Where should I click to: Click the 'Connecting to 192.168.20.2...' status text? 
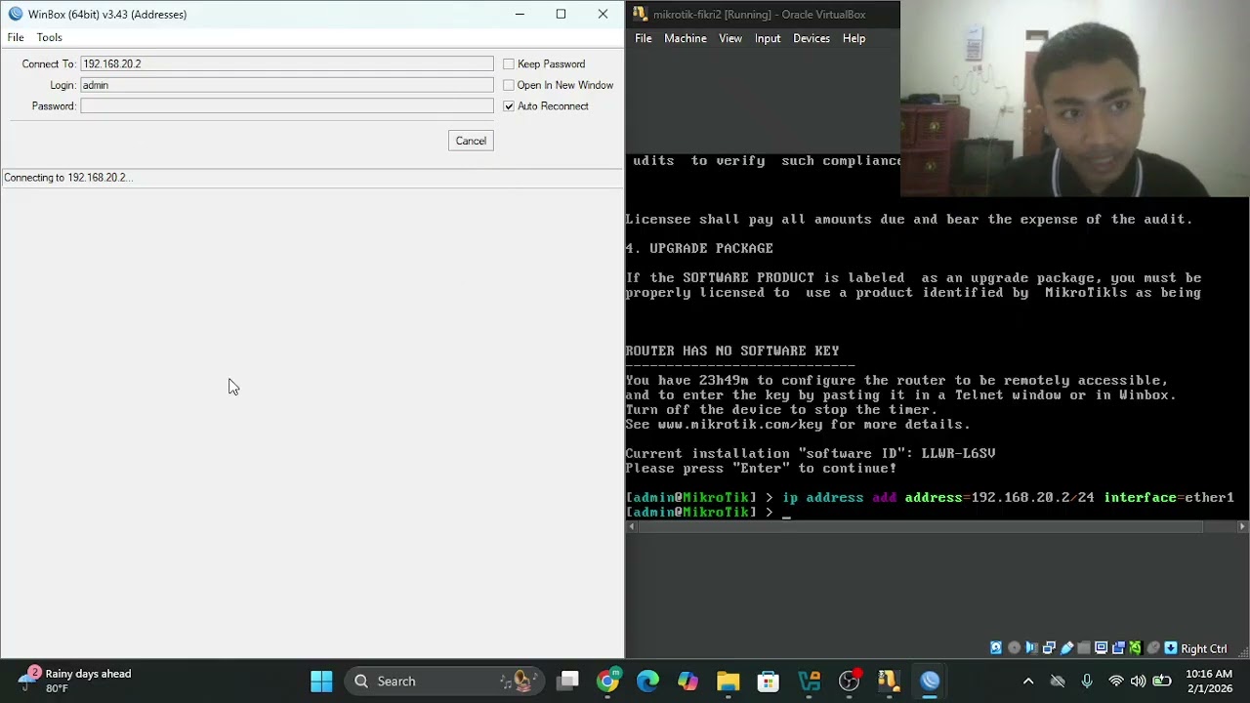(x=68, y=178)
